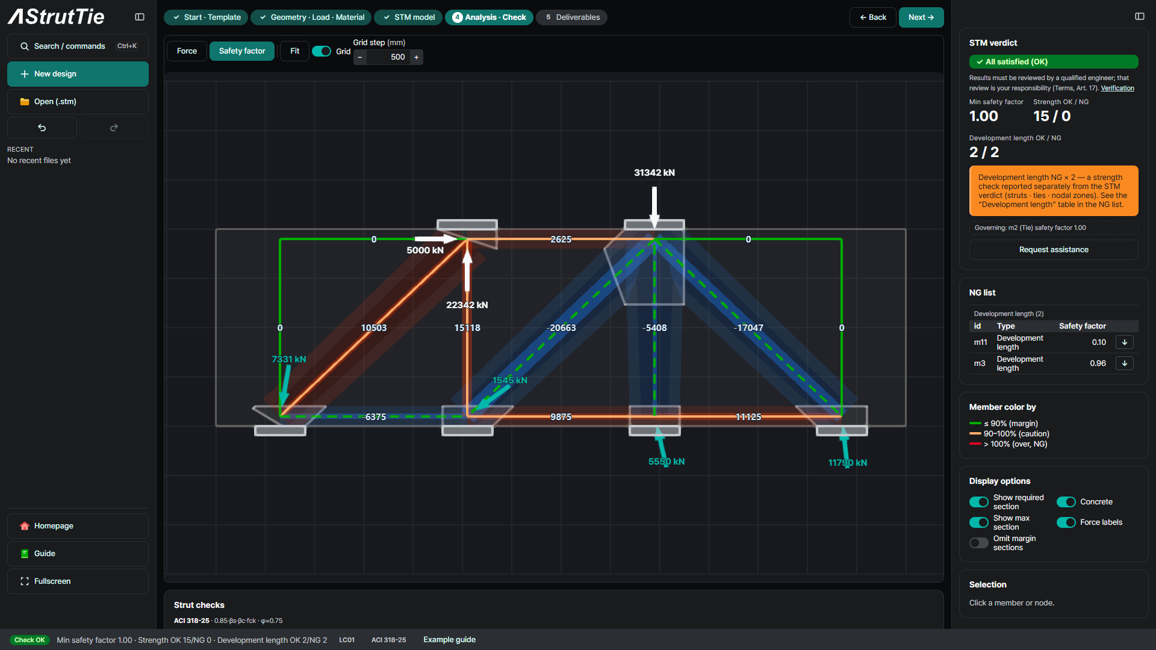
Task: Open the Deliverables step
Action: coord(571,17)
